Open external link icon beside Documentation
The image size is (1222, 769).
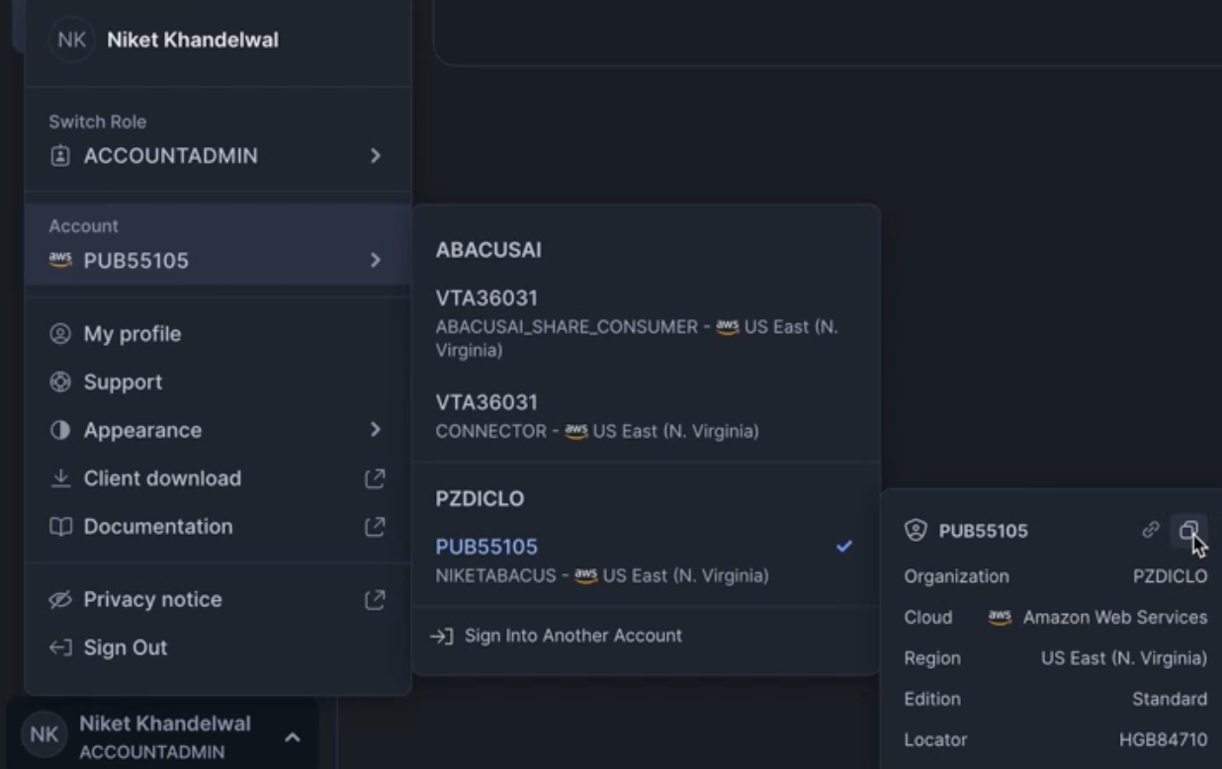pos(375,527)
